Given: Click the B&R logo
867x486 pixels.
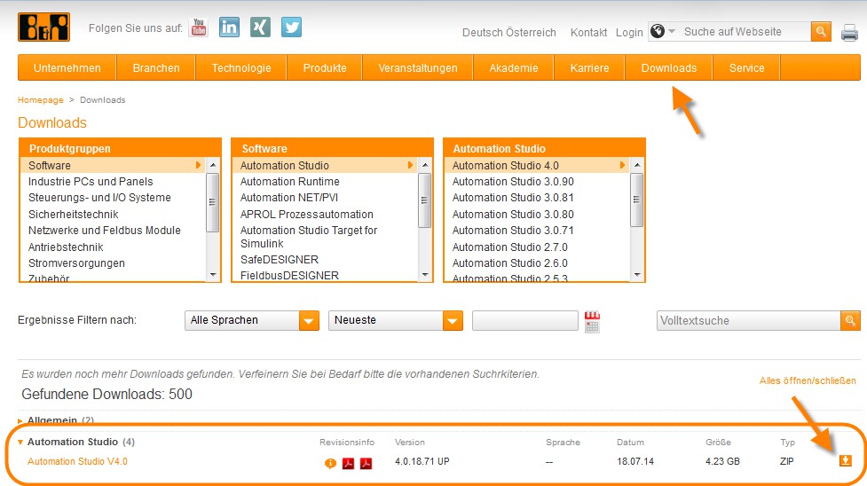Looking at the screenshot, I should pos(43,27).
